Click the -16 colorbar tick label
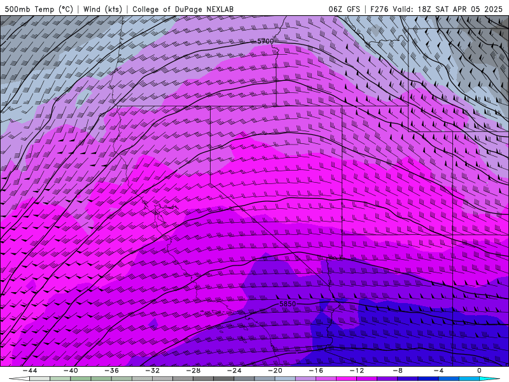This screenshot has height=382, width=509. 316,371
